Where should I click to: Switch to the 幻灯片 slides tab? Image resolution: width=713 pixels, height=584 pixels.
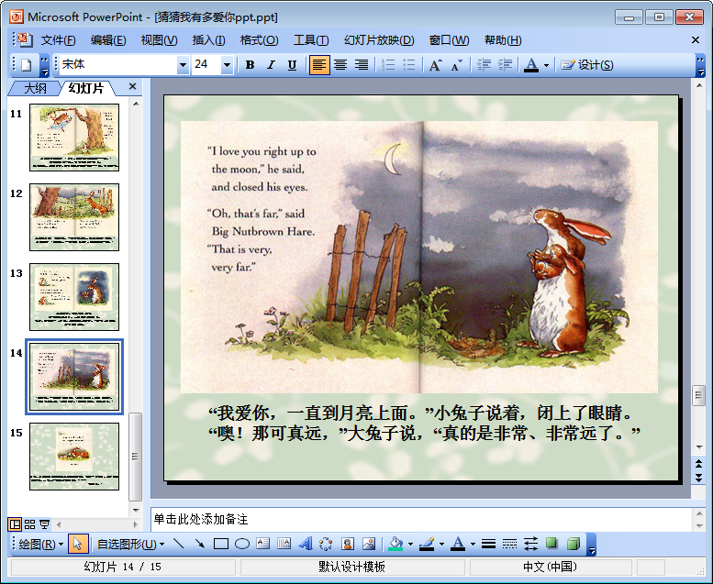click(86, 88)
